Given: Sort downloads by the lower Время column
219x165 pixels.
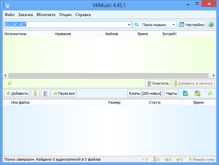Looking at the screenshot, I should pos(199,102).
